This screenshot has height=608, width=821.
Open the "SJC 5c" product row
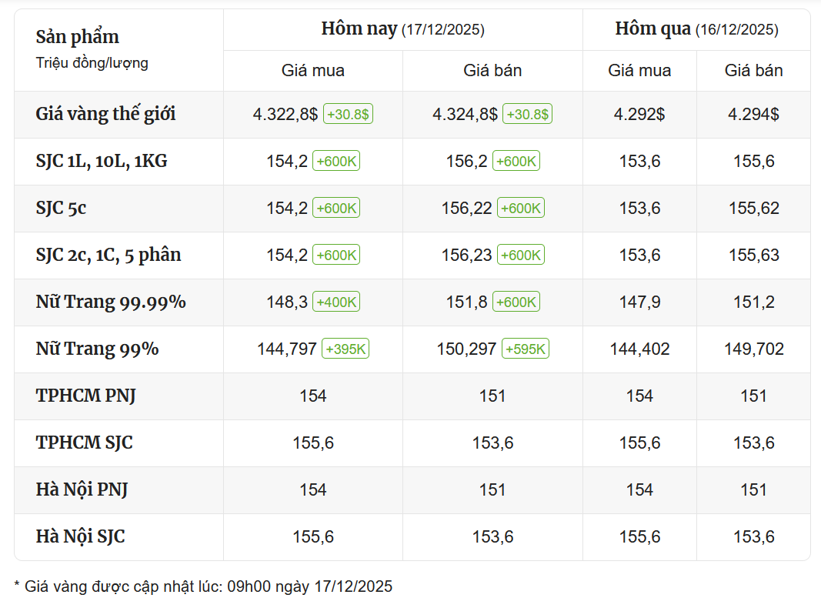click(61, 209)
